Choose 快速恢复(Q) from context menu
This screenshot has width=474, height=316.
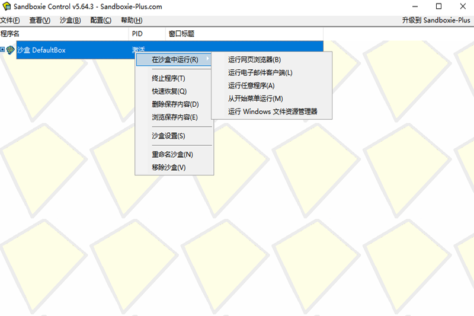point(174,91)
